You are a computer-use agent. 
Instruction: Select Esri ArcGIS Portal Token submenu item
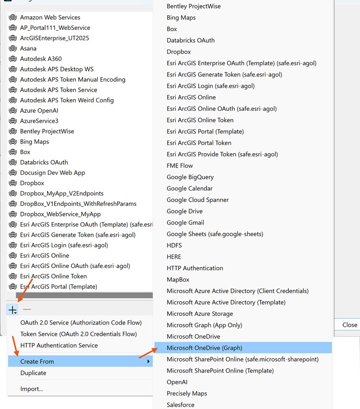[199, 143]
